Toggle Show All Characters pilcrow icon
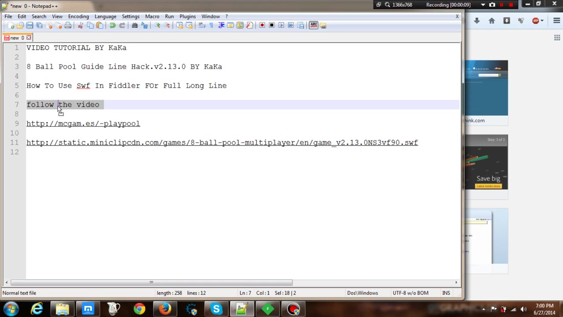The width and height of the screenshot is (563, 317). point(212,26)
